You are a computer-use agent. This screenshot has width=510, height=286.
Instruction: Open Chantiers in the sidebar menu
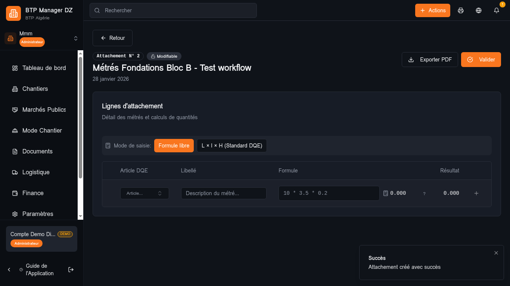point(35,89)
